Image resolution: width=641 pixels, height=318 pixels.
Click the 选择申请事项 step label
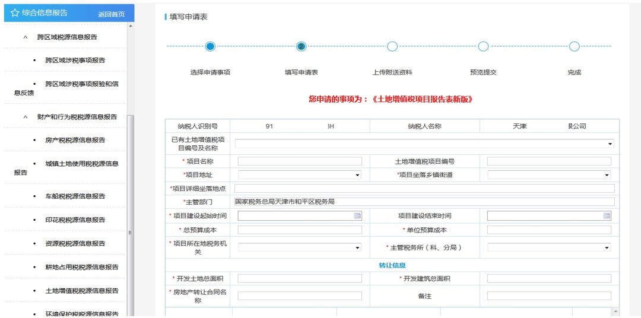(x=210, y=73)
